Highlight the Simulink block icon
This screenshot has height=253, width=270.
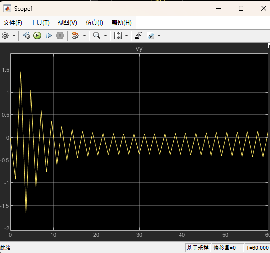coord(75,36)
